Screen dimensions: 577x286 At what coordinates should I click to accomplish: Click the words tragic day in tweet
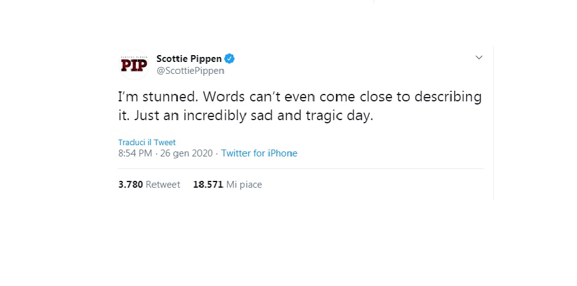(339, 116)
